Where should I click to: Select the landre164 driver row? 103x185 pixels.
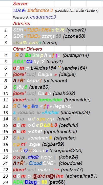point(57,68)
